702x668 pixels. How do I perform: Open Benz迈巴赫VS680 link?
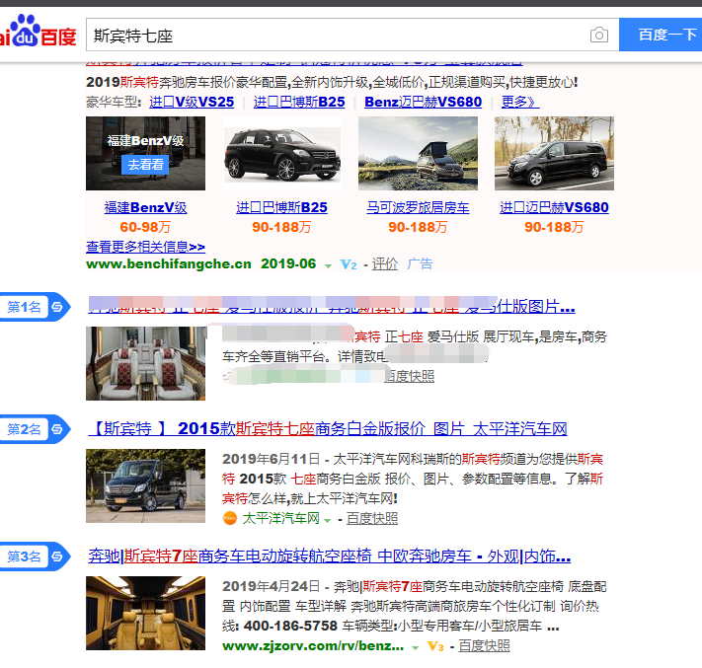pyautogui.click(x=424, y=102)
